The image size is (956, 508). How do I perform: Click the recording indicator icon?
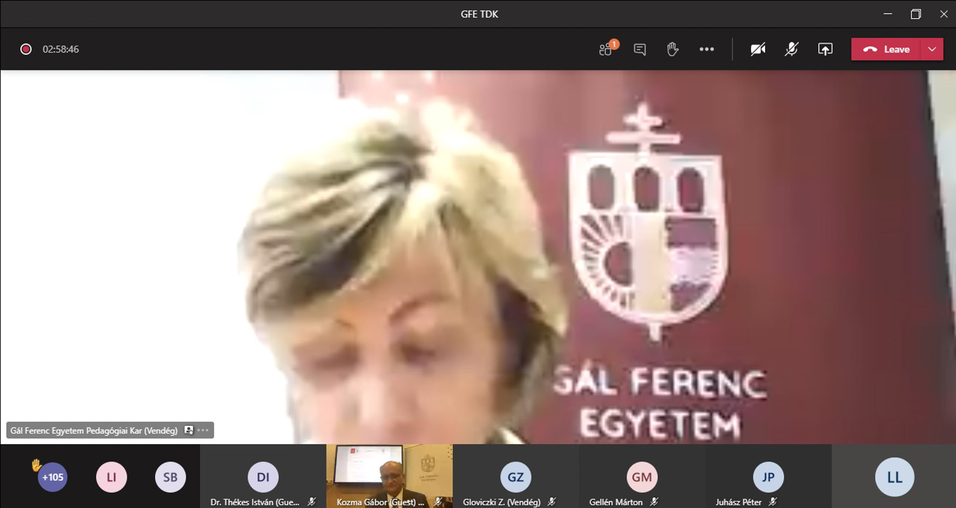pos(26,49)
